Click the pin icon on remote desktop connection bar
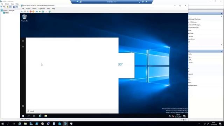The width and height of the screenshot is (224, 126). pos(78,2)
